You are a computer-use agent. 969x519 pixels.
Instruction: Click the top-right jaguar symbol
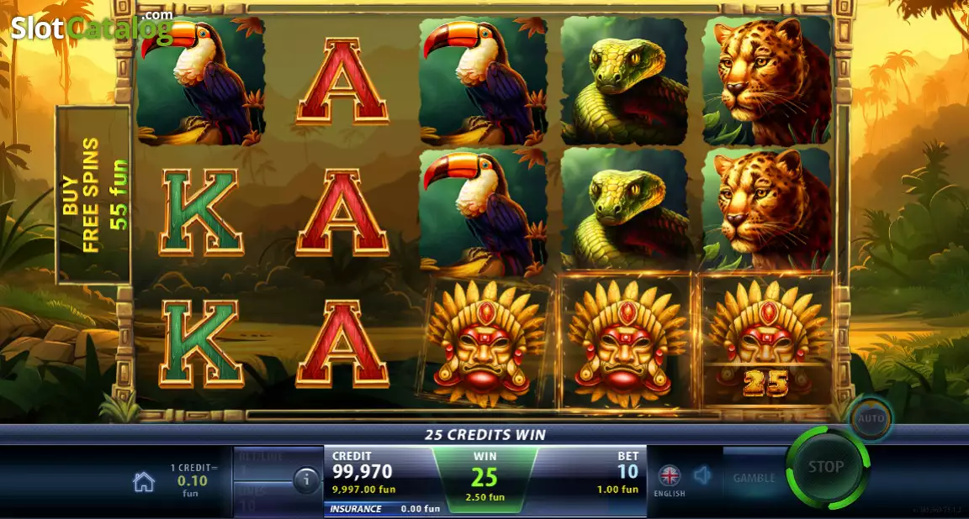pyautogui.click(x=766, y=81)
